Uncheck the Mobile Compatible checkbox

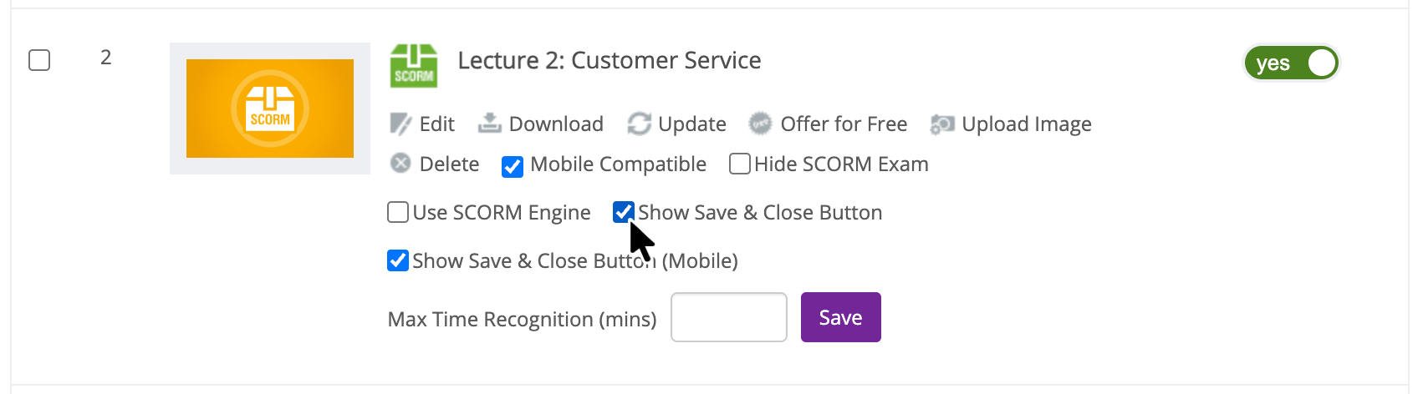(x=513, y=166)
